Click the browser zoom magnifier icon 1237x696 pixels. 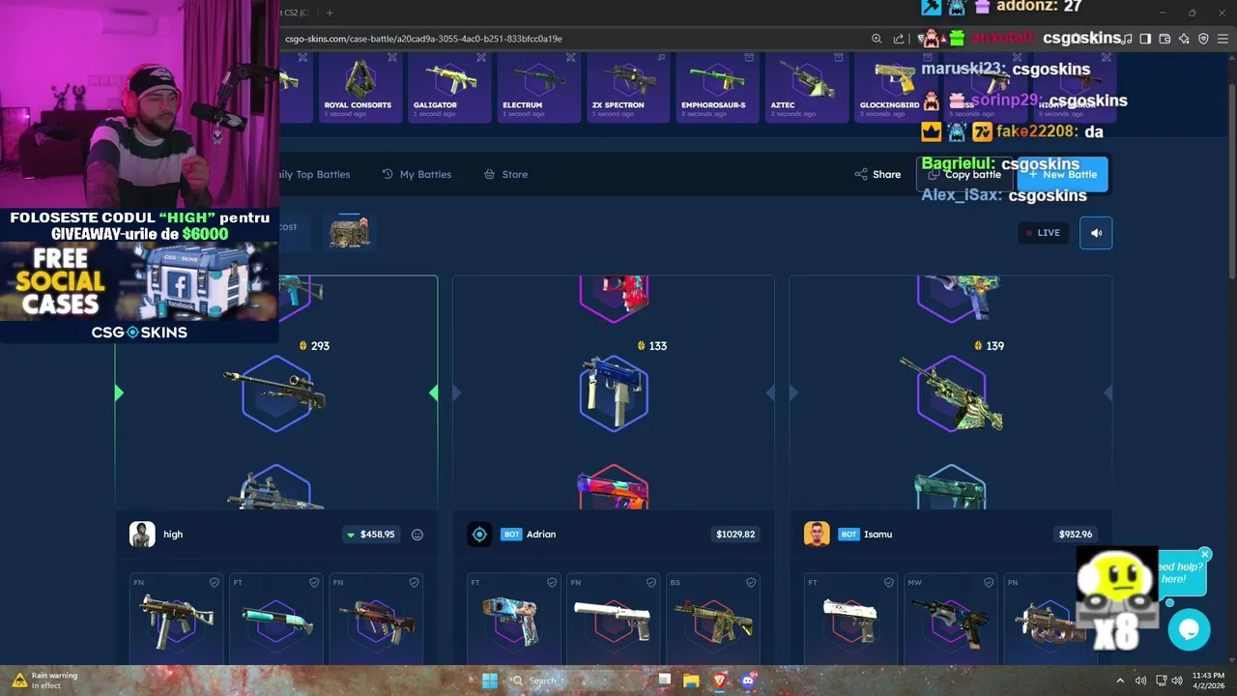tap(877, 39)
